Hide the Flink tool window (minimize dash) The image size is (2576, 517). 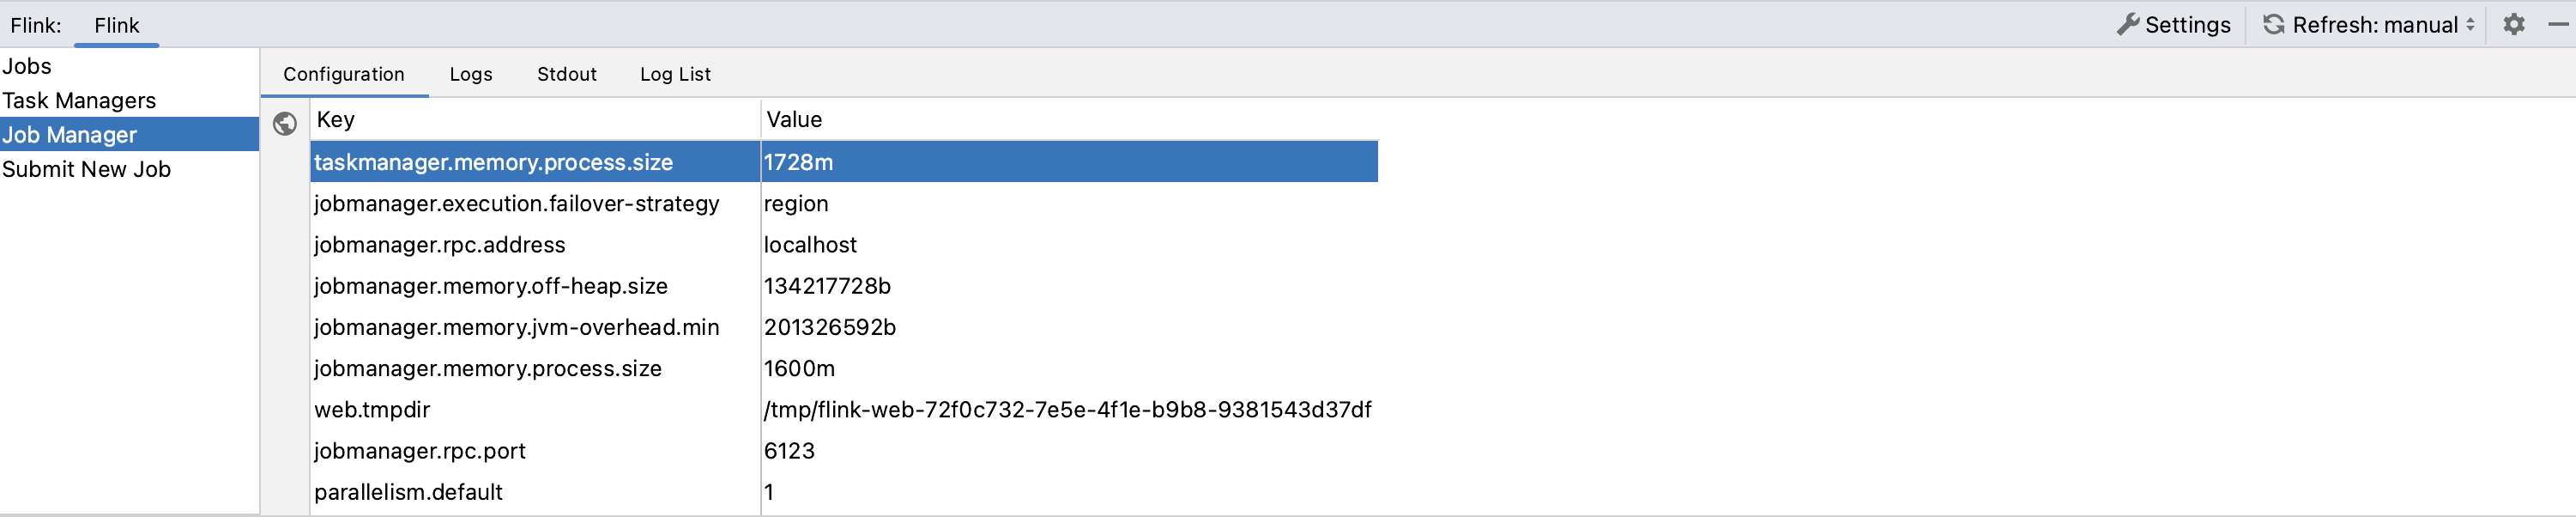[x=2558, y=24]
